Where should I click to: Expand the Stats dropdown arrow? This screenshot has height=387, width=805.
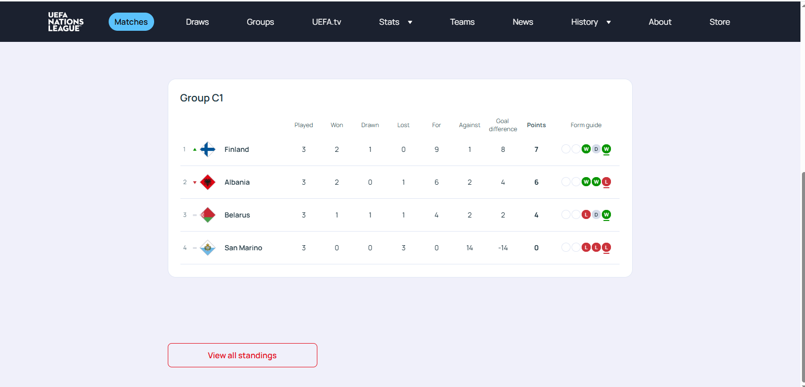click(410, 22)
